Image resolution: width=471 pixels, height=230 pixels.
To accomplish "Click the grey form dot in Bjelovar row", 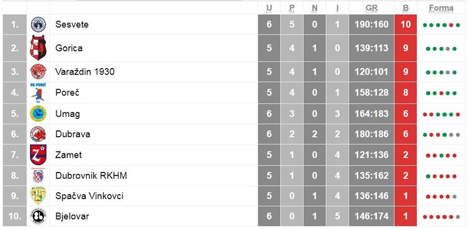I will [x=458, y=217].
